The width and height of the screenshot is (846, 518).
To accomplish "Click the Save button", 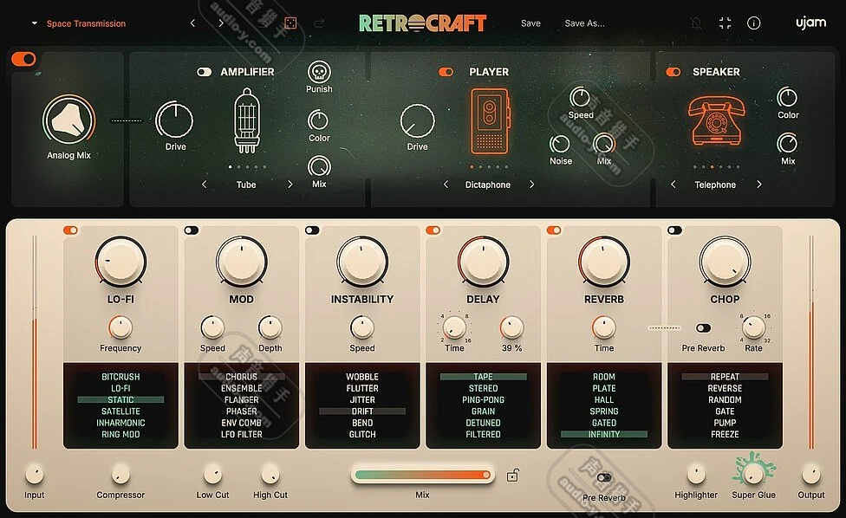I will pos(530,23).
